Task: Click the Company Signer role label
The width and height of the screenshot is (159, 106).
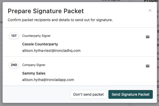Action: 34,65
